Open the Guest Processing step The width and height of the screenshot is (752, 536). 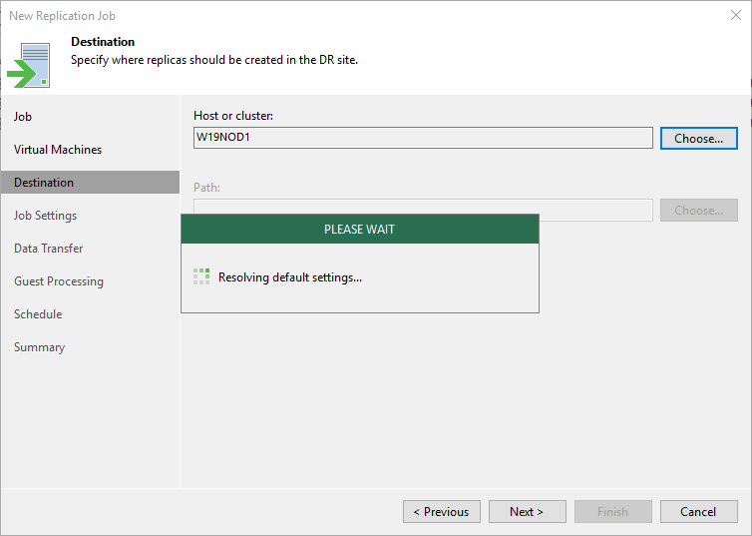pyautogui.click(x=59, y=281)
